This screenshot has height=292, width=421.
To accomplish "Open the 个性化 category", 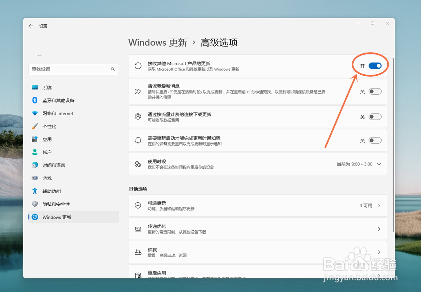I will 74,126.
